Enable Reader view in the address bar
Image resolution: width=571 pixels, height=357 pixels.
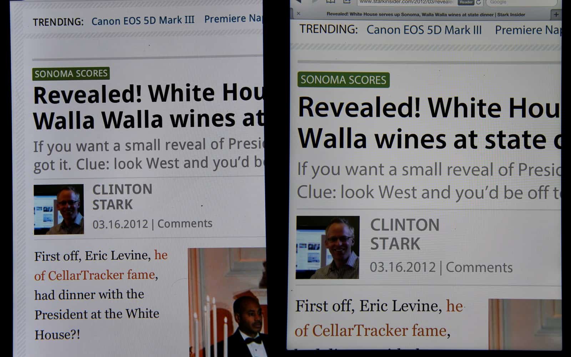click(x=466, y=2)
